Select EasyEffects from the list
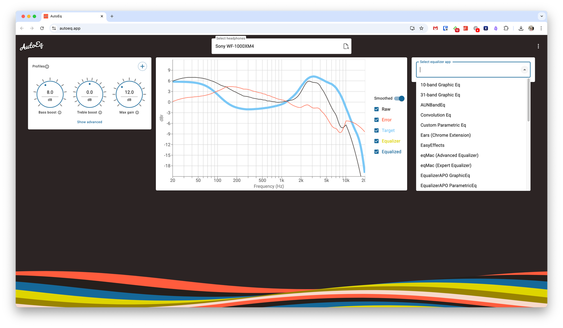Screen dimensions: 563x328 pyautogui.click(x=471, y=145)
